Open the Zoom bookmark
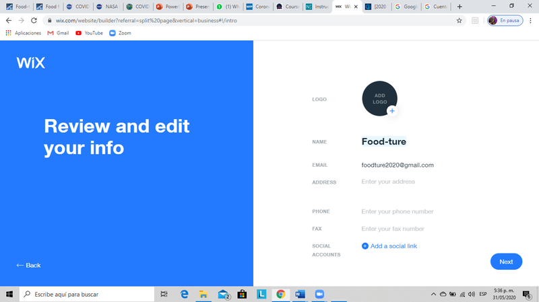The image size is (539, 302). pyautogui.click(x=120, y=33)
